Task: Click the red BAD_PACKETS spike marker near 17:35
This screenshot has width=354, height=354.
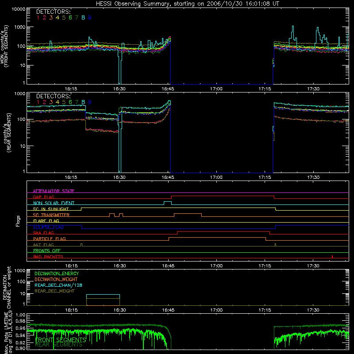Action: (x=332, y=257)
